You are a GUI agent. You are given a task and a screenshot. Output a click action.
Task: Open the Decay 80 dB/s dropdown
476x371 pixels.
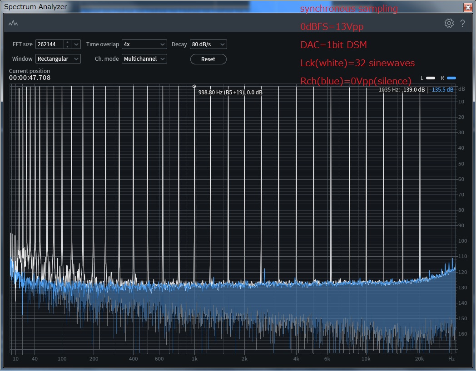208,44
